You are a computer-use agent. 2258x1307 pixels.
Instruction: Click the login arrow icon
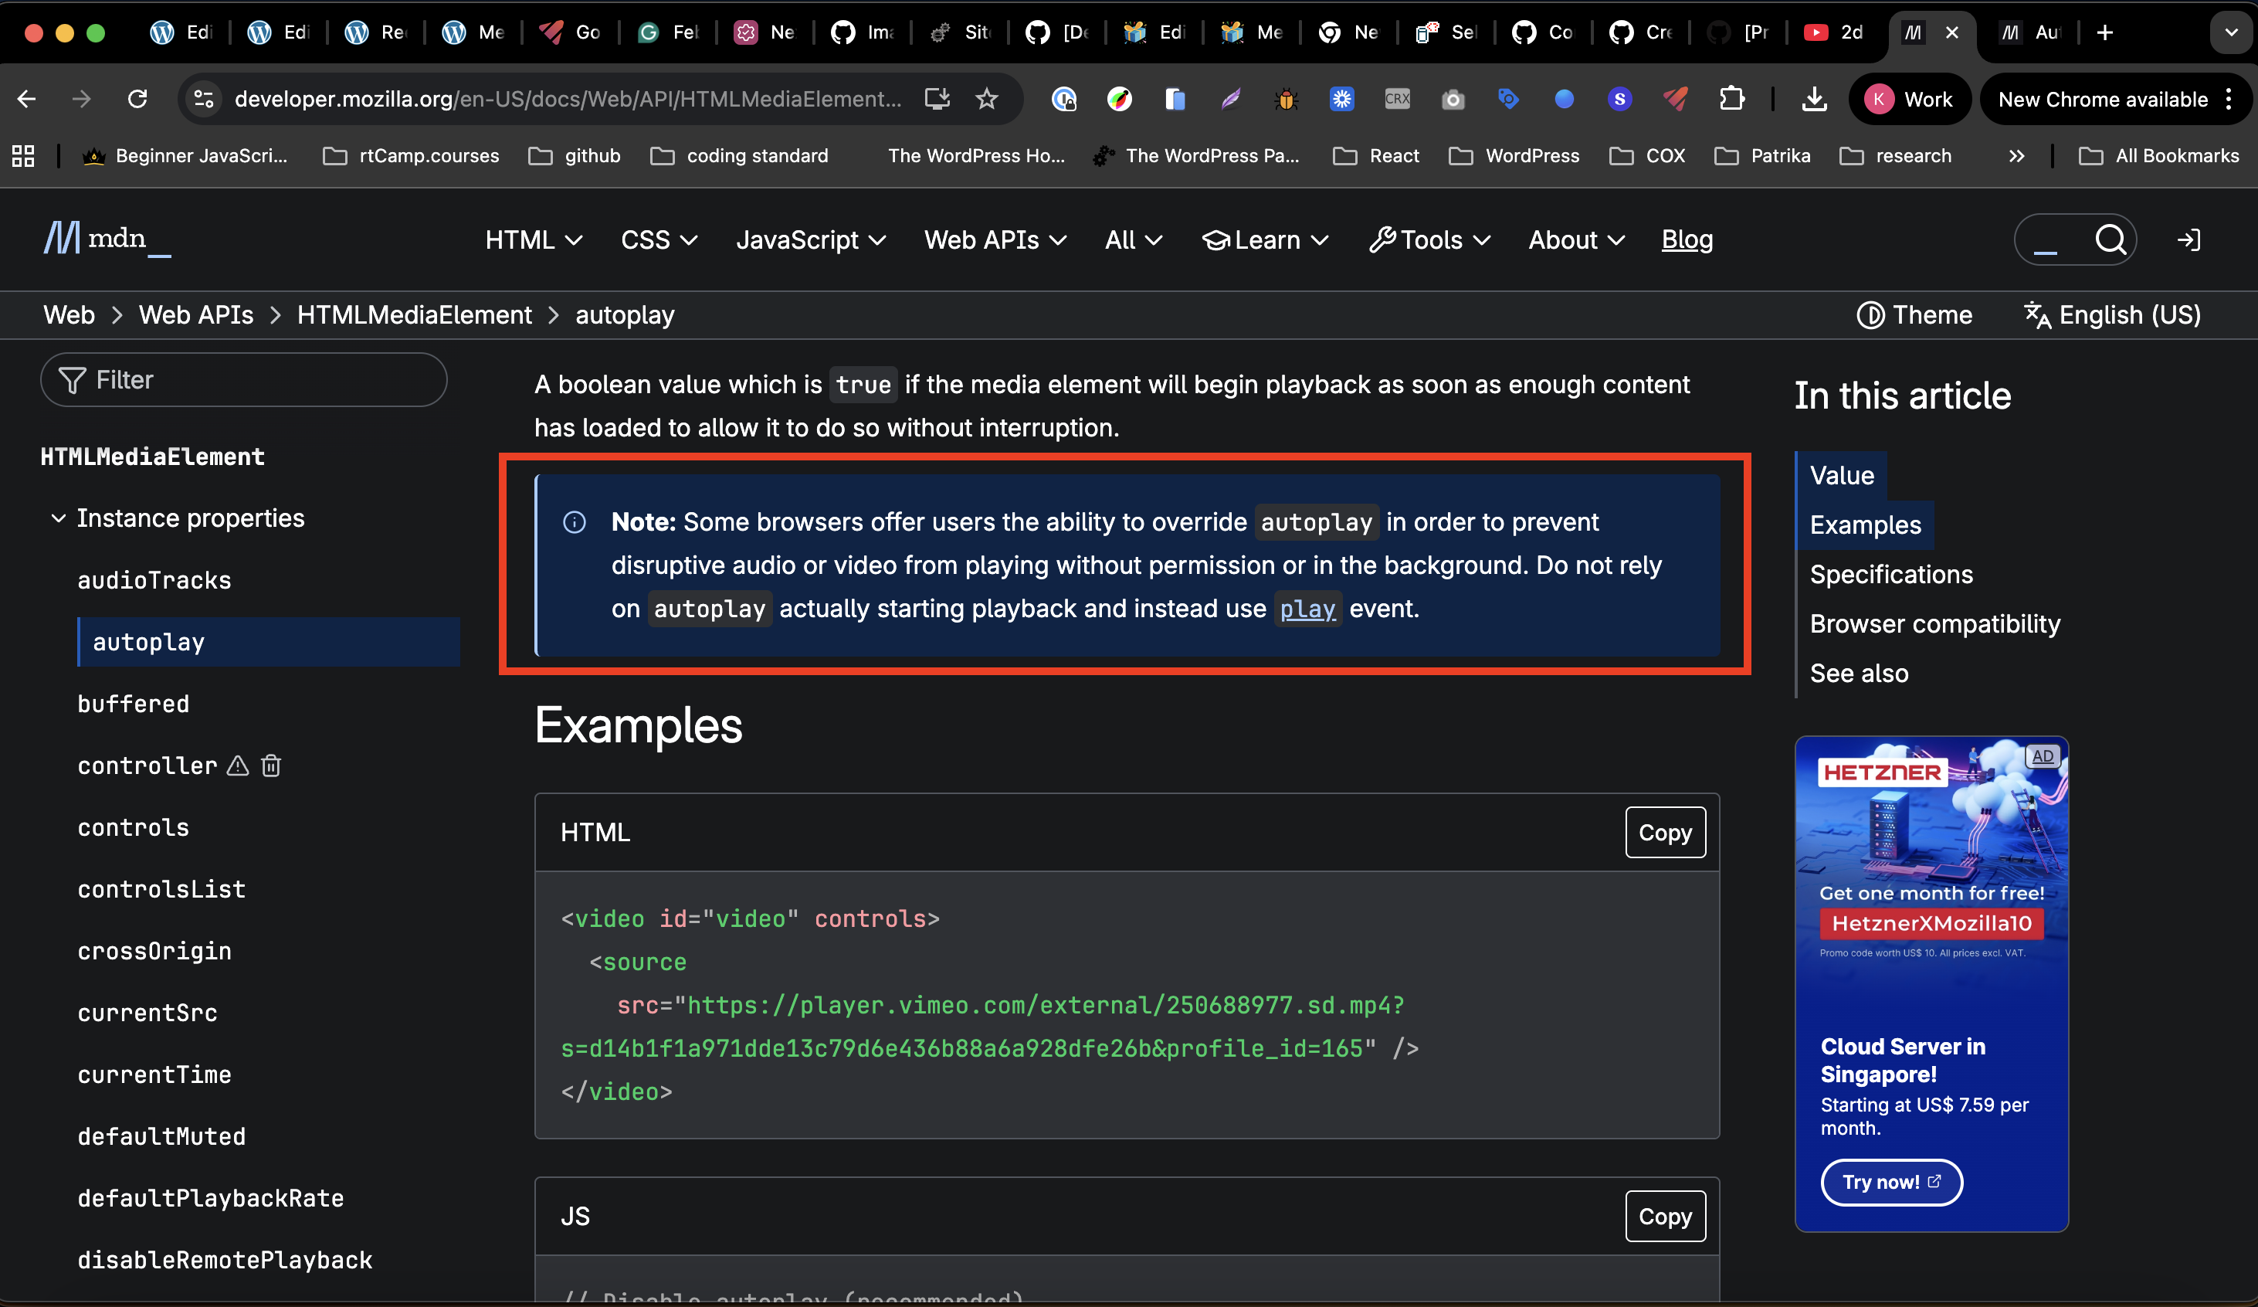tap(2188, 239)
